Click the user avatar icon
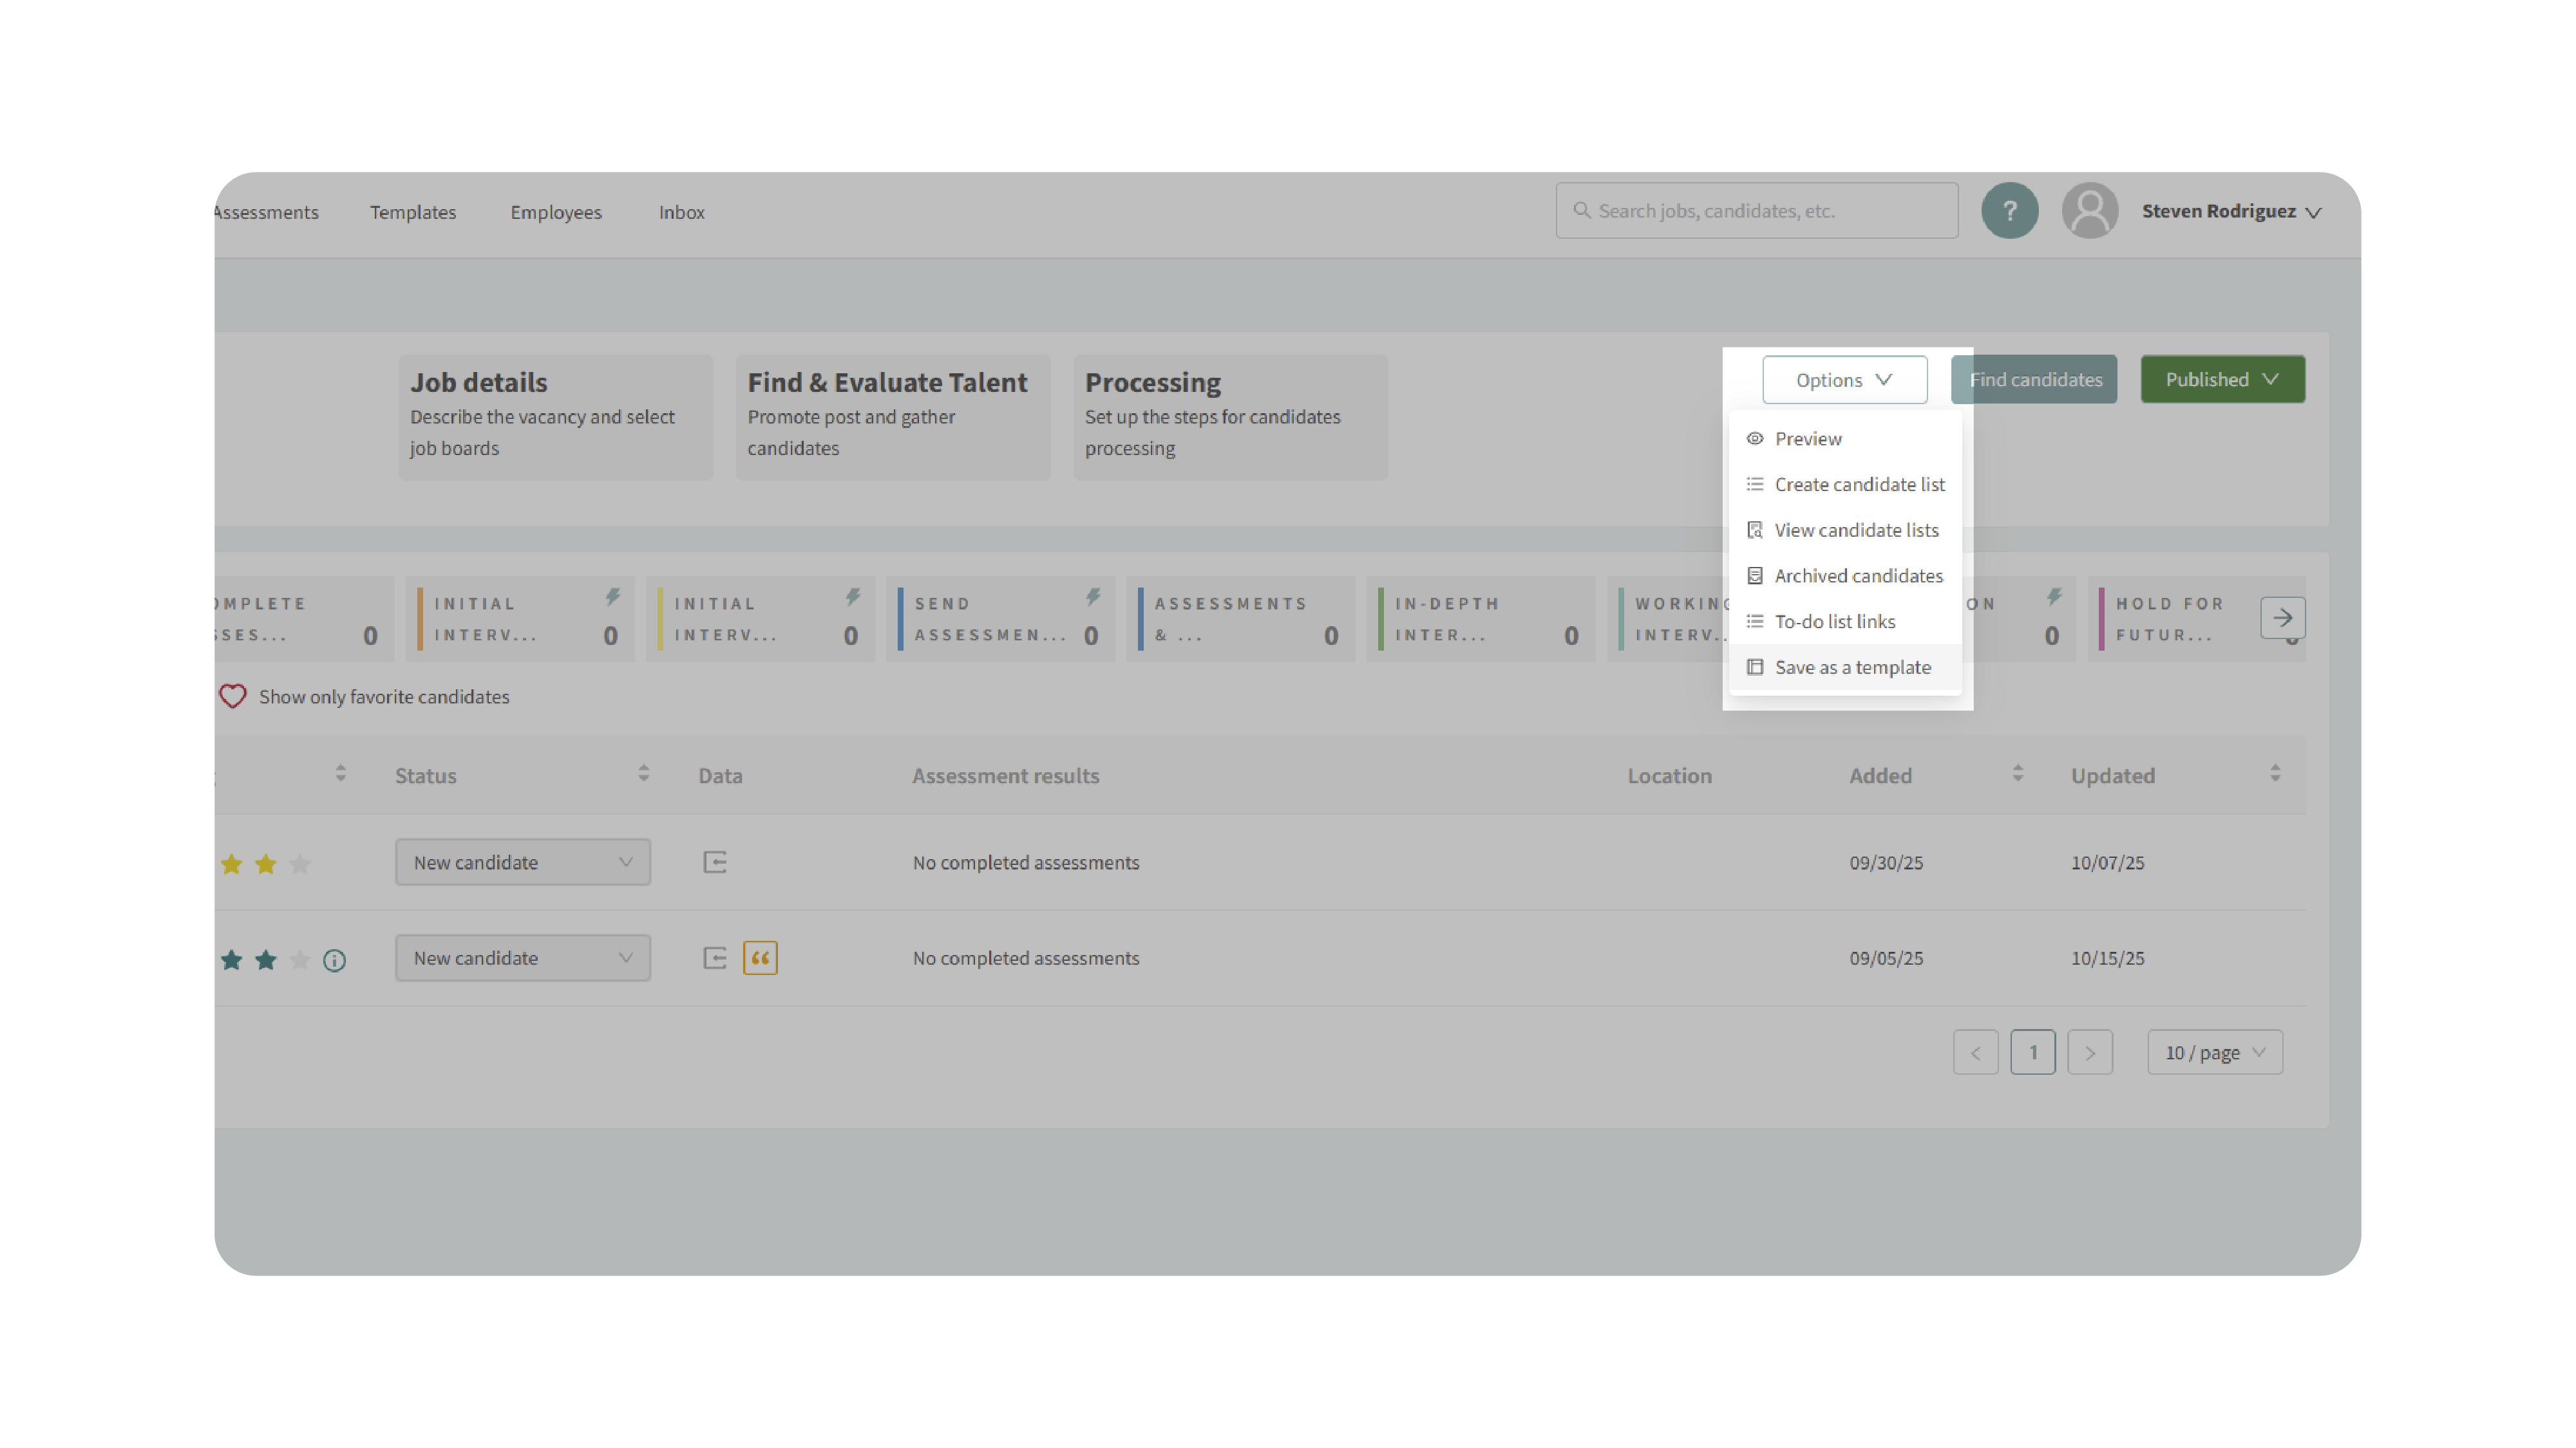Viewport: 2576px width, 1448px height. pos(2089,211)
